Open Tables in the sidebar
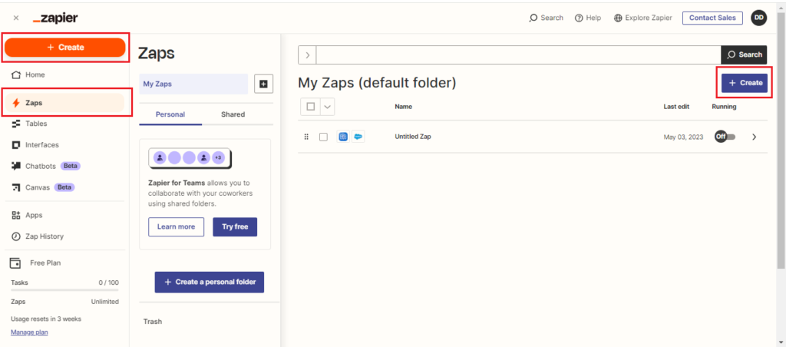 click(x=65, y=124)
